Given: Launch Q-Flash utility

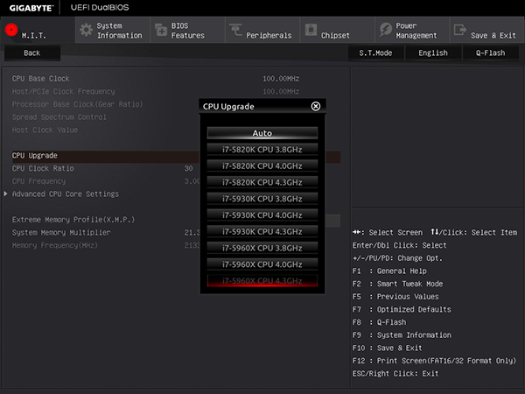Looking at the screenshot, I should click(x=491, y=53).
